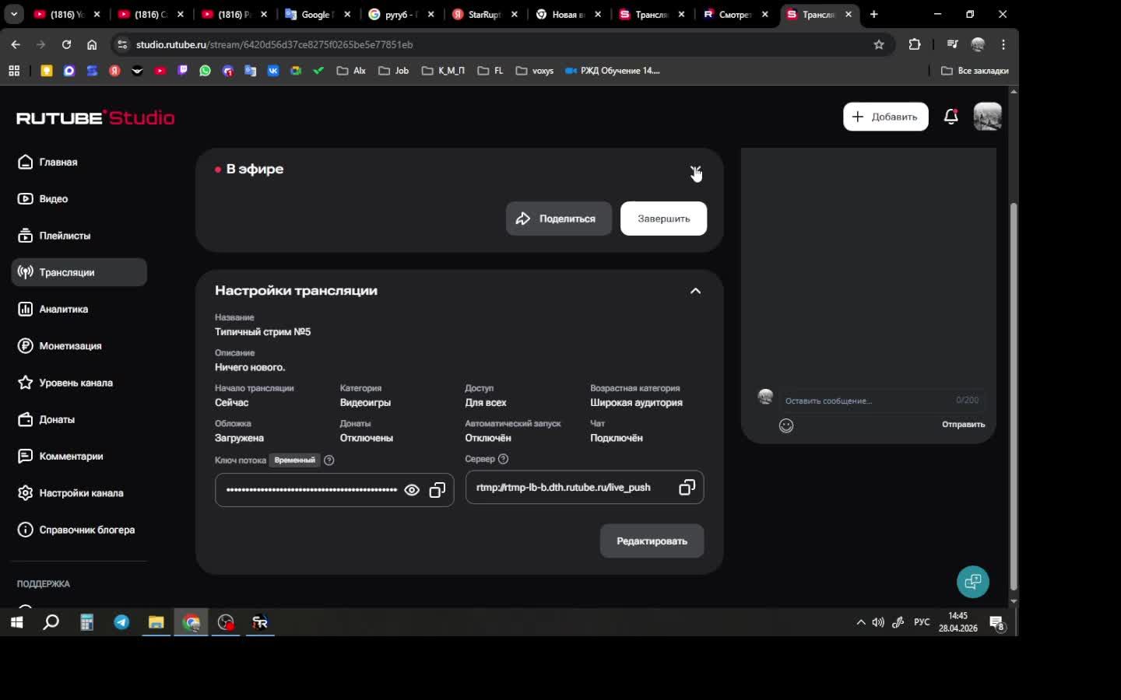Open Главная in the sidebar
This screenshot has height=700, width=1121.
tap(47, 162)
